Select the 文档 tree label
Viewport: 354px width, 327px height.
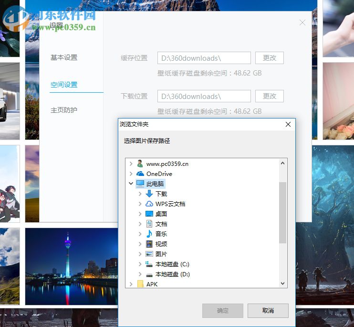161,224
